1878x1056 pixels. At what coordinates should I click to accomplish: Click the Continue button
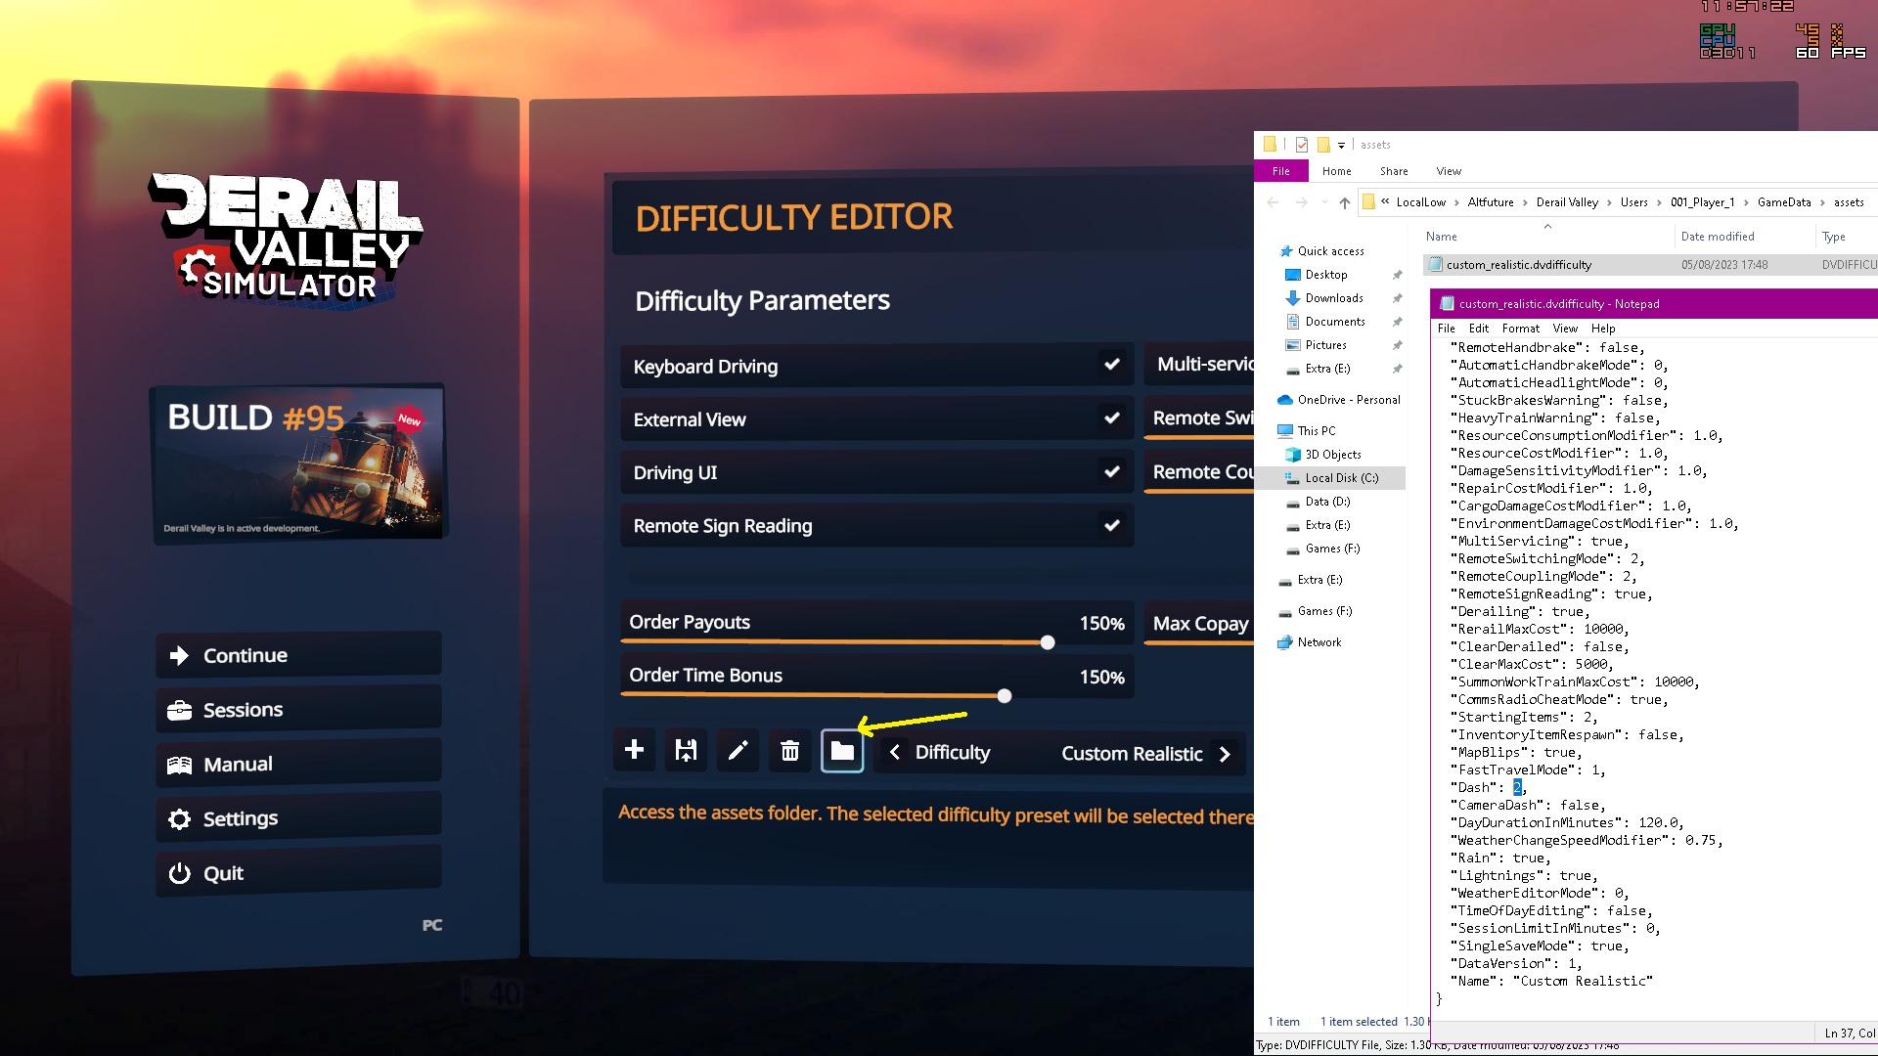click(298, 655)
